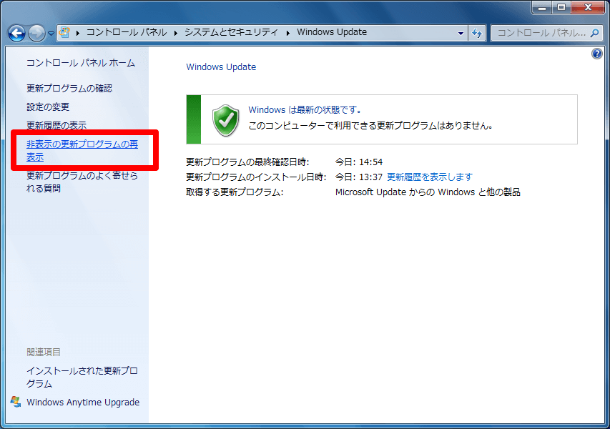Click 関連項目 section label
610x429 pixels.
[44, 352]
